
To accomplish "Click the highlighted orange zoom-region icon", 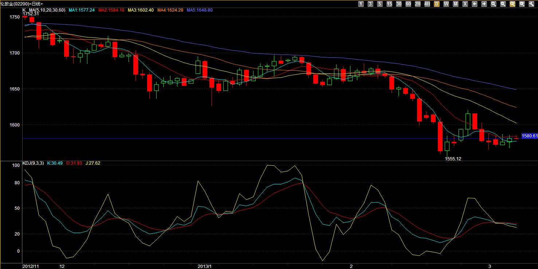I will point(513,4).
